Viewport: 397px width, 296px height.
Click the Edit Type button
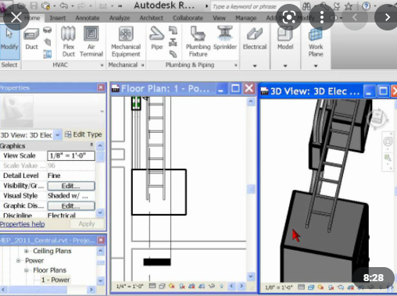point(84,134)
